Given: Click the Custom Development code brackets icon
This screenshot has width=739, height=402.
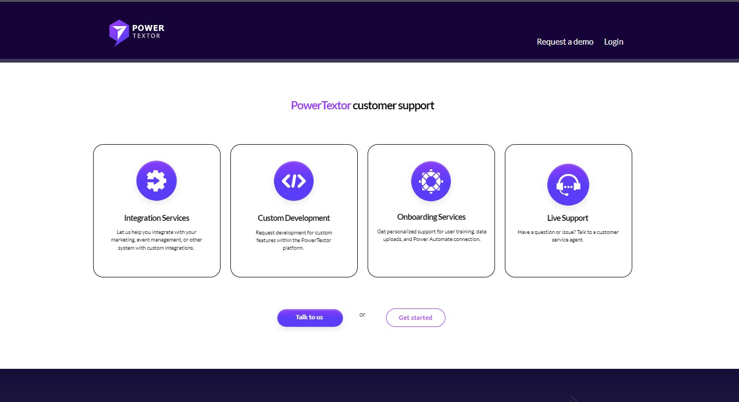Looking at the screenshot, I should [x=294, y=181].
